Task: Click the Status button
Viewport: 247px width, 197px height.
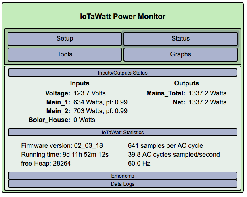Action: [180, 39]
